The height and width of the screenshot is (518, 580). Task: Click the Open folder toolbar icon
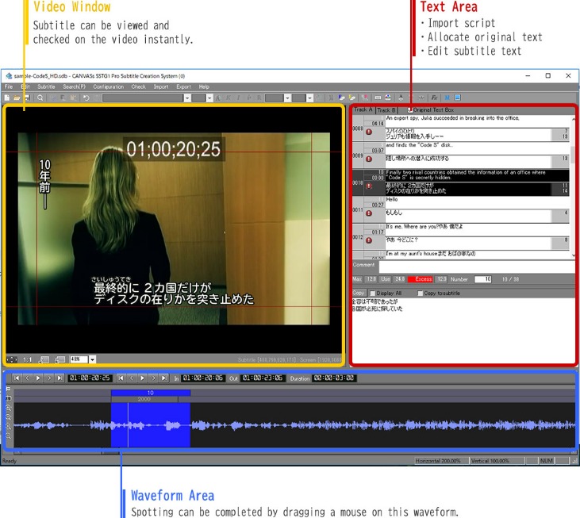[x=17, y=98]
